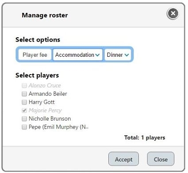
Task: Click the checked Majorie Percy checkbox
Action: (24, 110)
